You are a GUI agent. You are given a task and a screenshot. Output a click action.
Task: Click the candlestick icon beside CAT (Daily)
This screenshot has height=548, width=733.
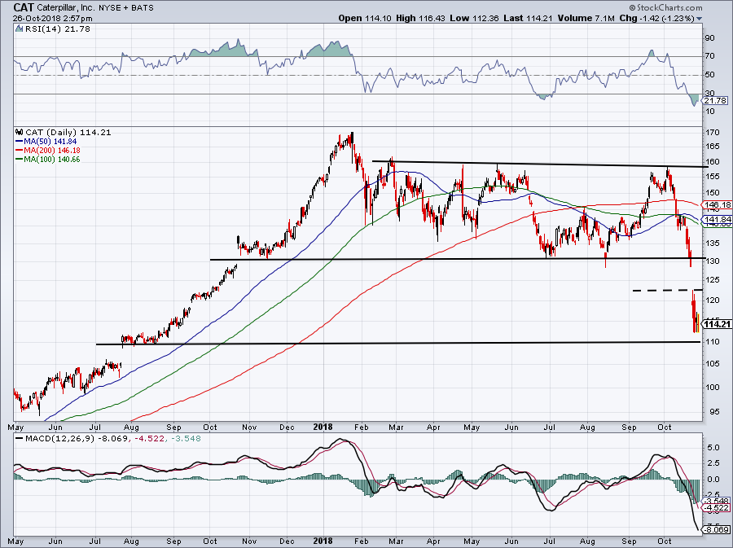20,132
